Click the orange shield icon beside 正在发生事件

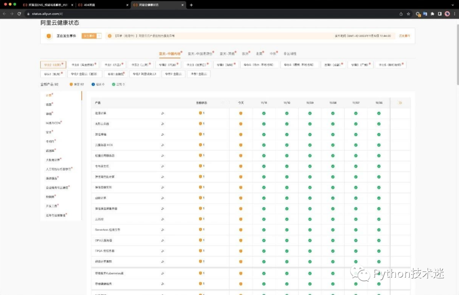tap(48, 36)
